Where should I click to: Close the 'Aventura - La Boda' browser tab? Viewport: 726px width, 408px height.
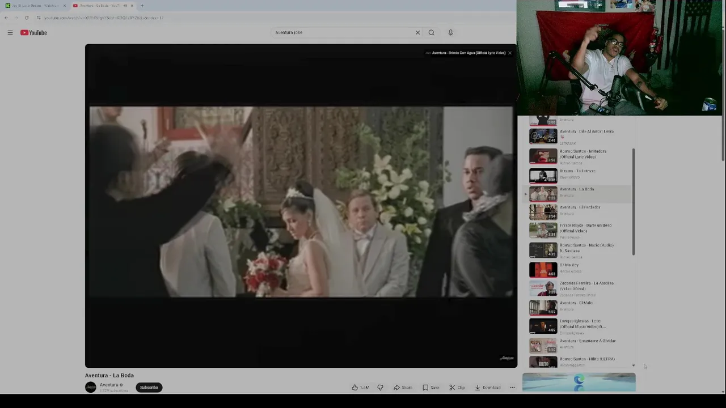coord(132,6)
